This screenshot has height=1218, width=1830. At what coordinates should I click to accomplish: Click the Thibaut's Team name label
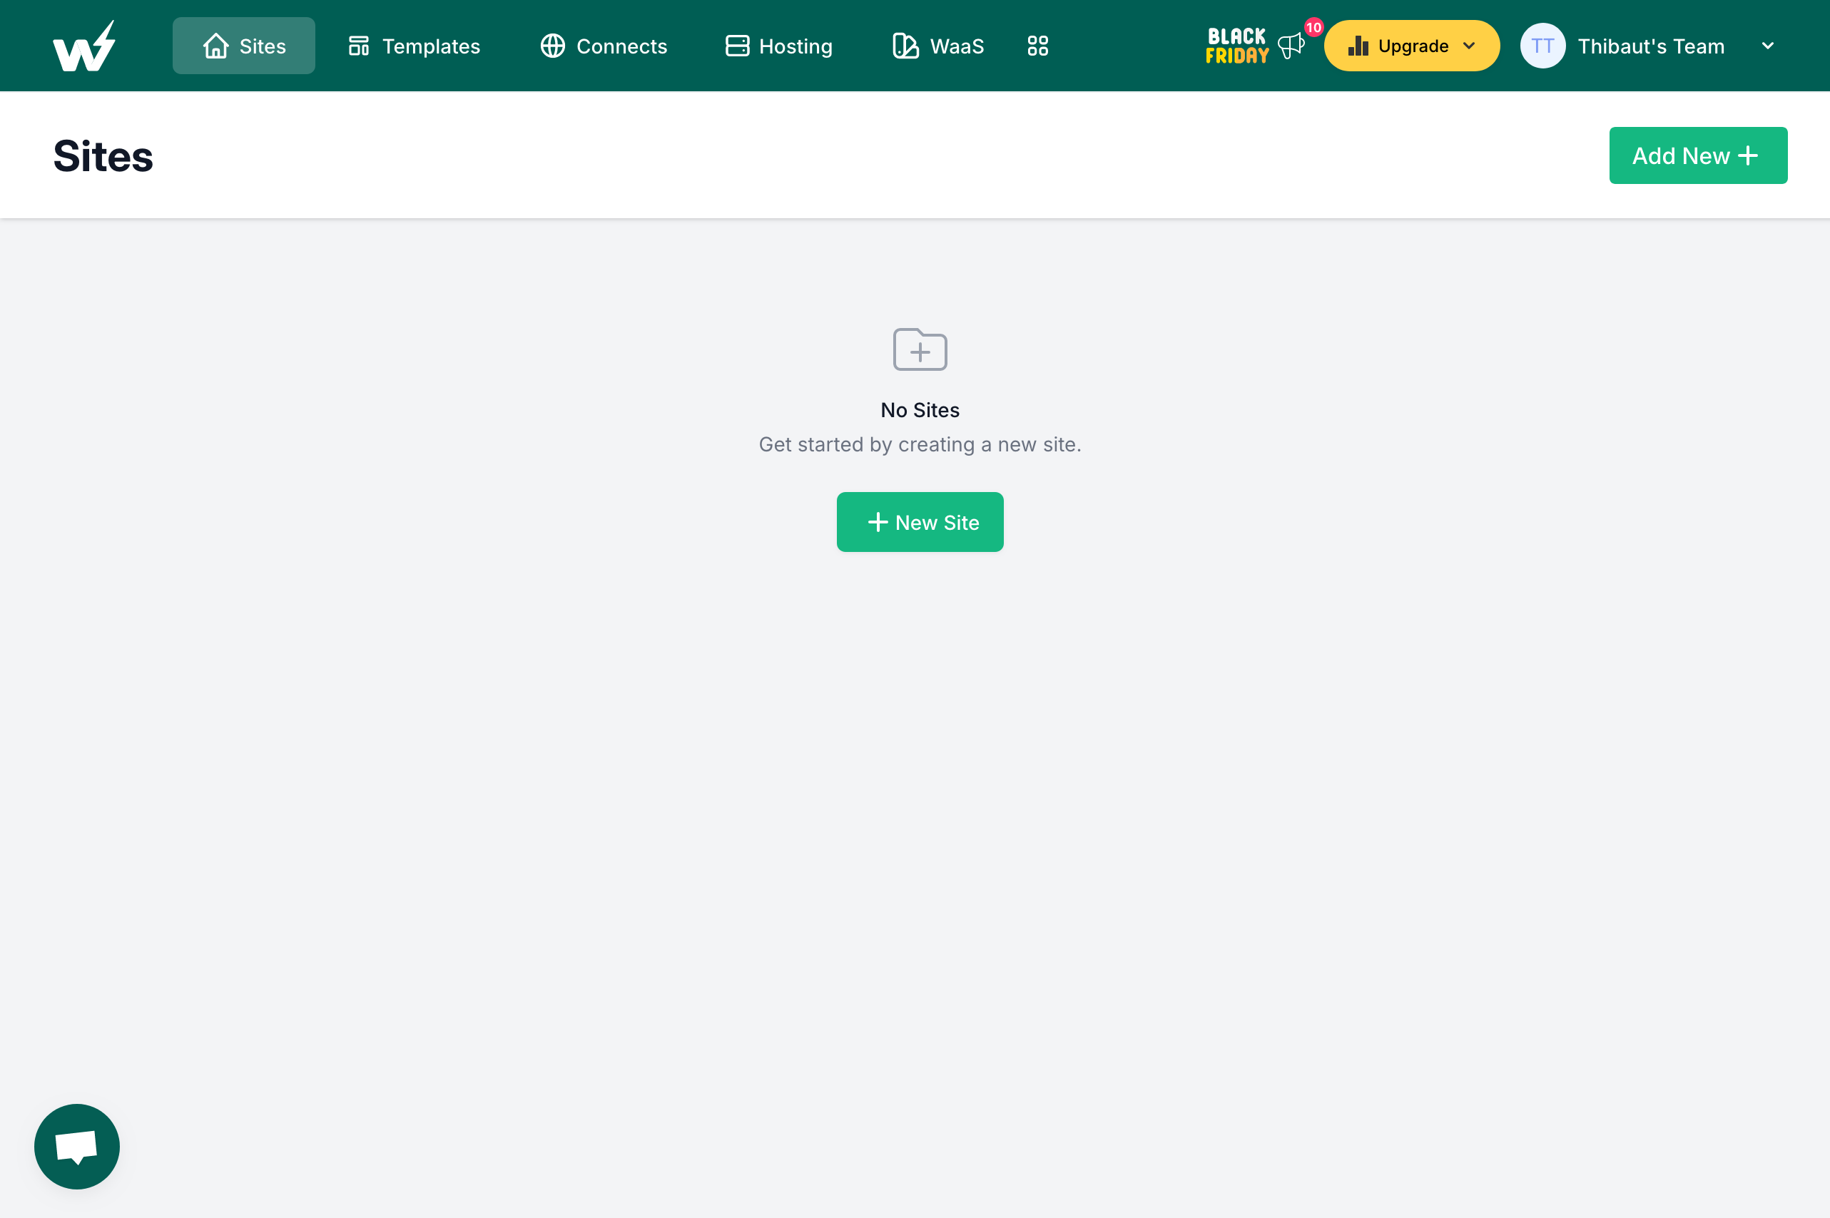coord(1650,46)
